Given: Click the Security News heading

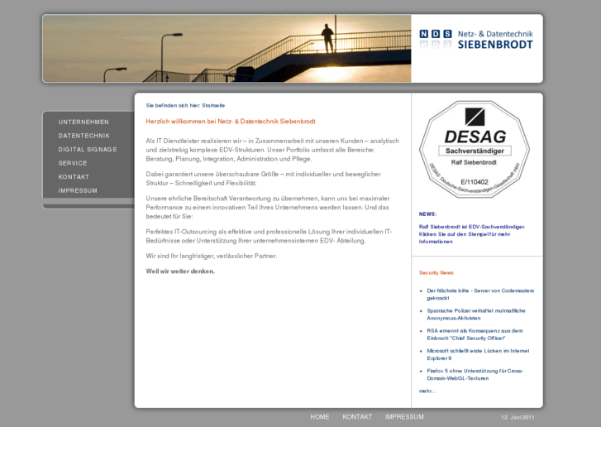Looking at the screenshot, I should pyautogui.click(x=436, y=273).
